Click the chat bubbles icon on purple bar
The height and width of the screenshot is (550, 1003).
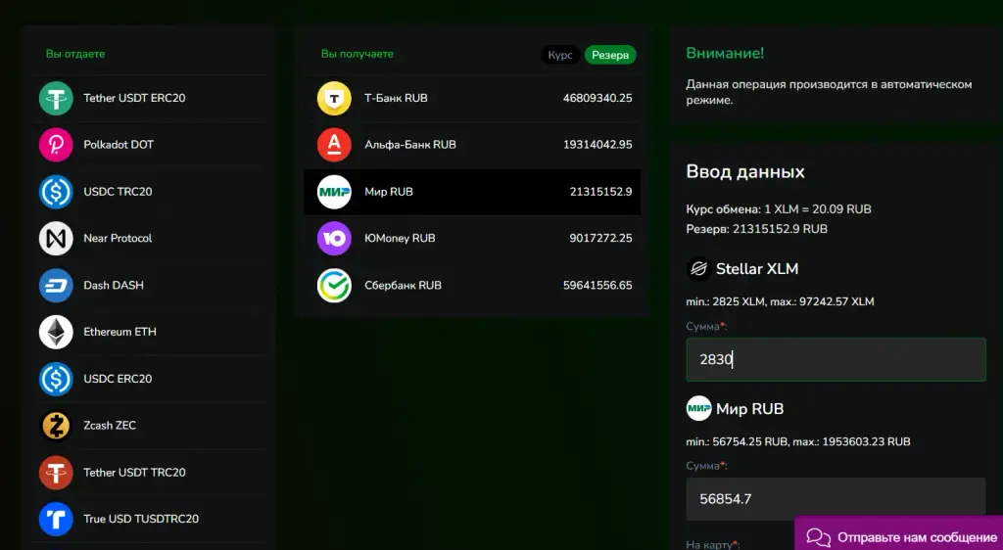tap(818, 538)
